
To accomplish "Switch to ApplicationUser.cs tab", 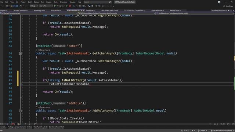I will pos(158,11).
